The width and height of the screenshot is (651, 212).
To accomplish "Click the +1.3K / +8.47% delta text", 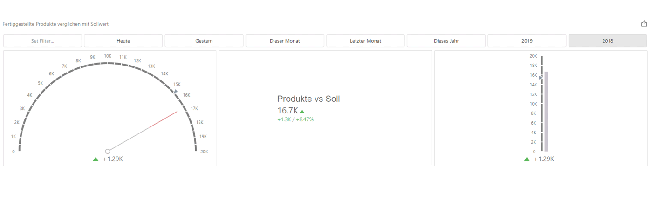I will [x=295, y=119].
